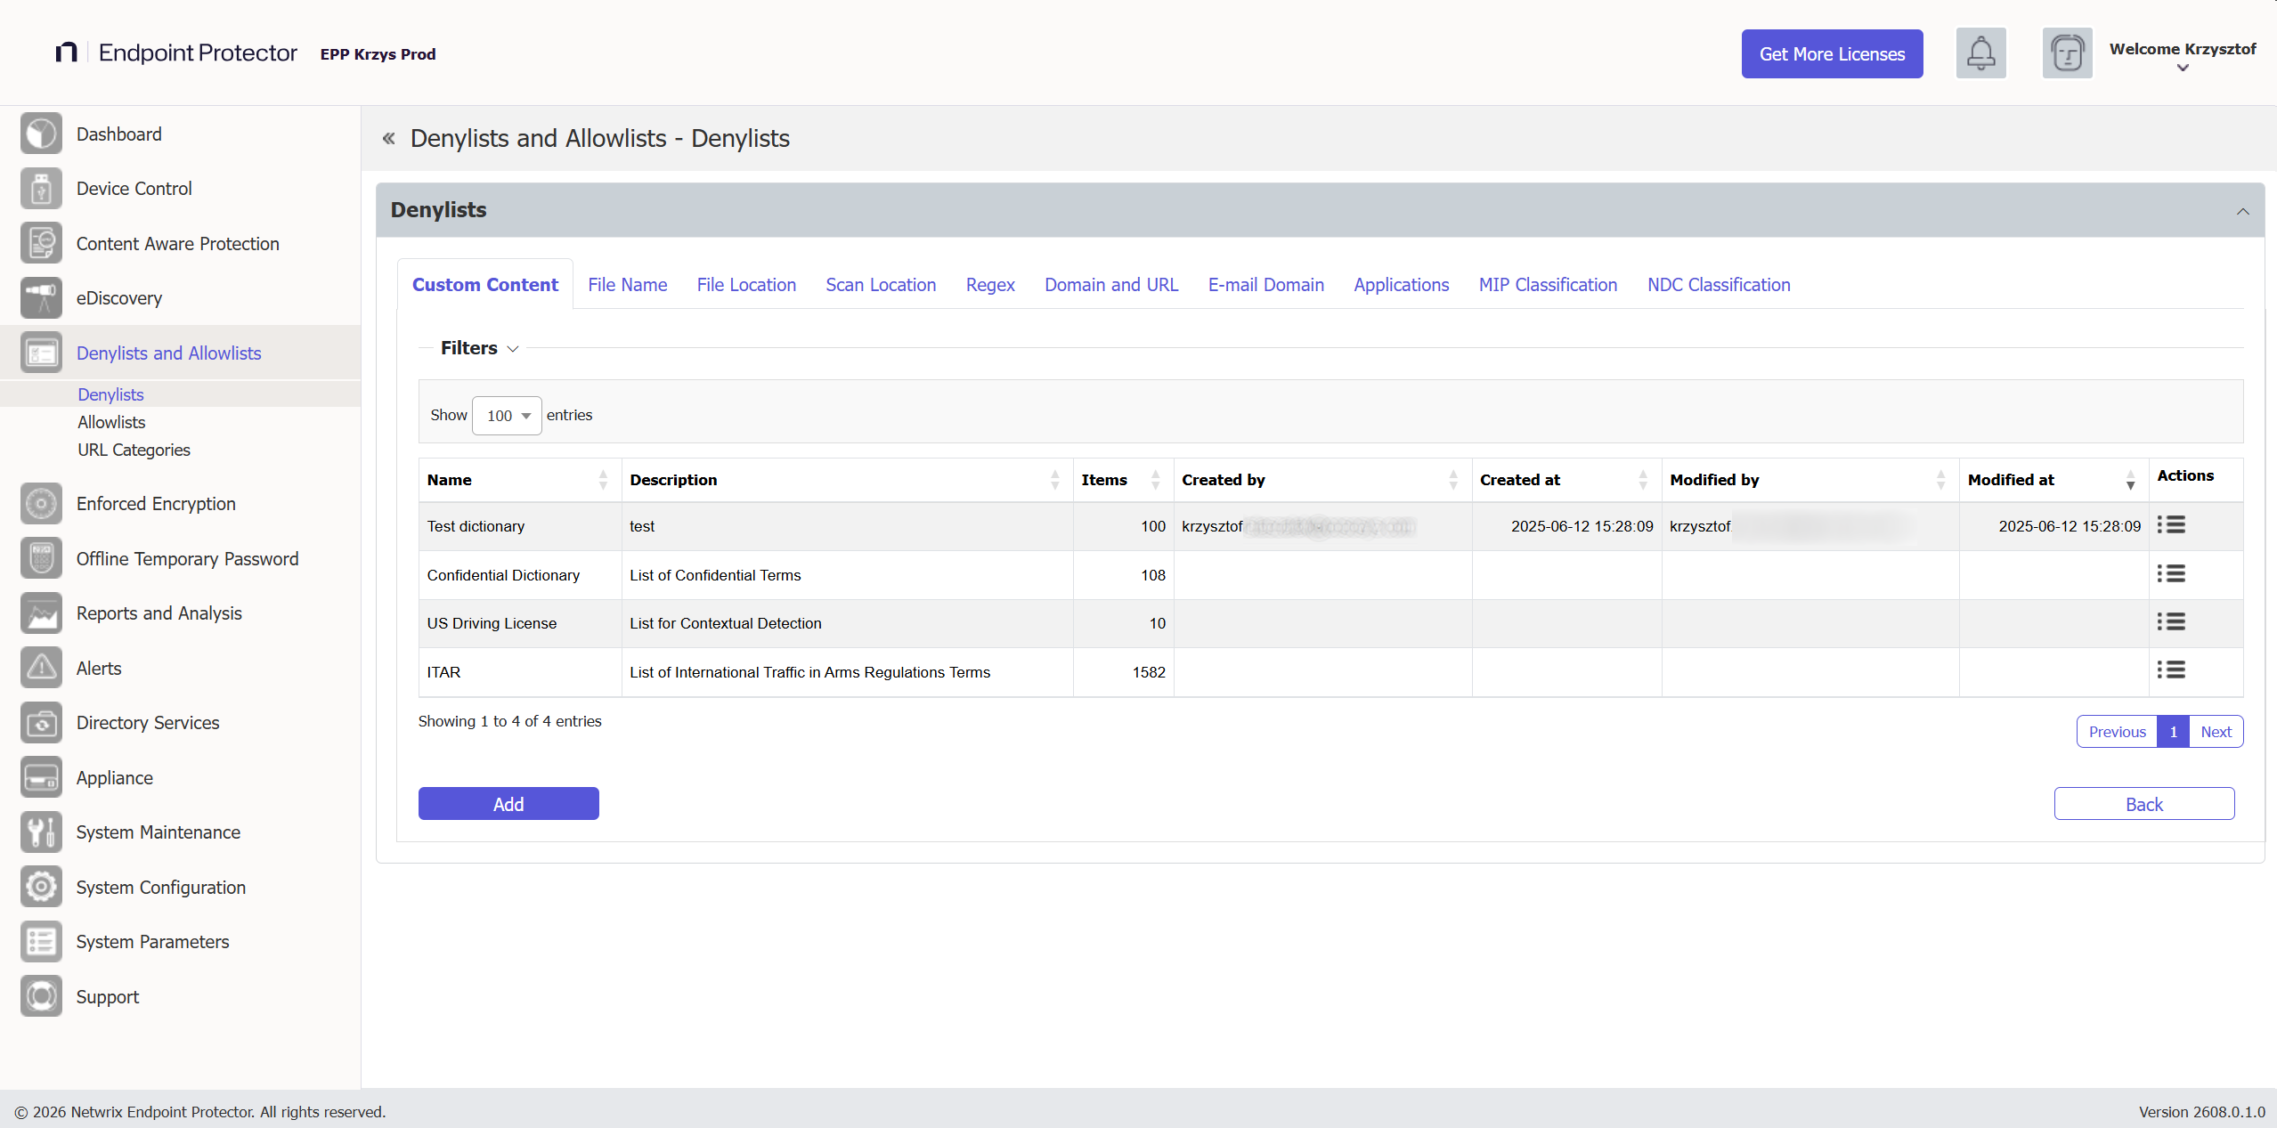Click the Reports and Analysis icon

coord(41,613)
